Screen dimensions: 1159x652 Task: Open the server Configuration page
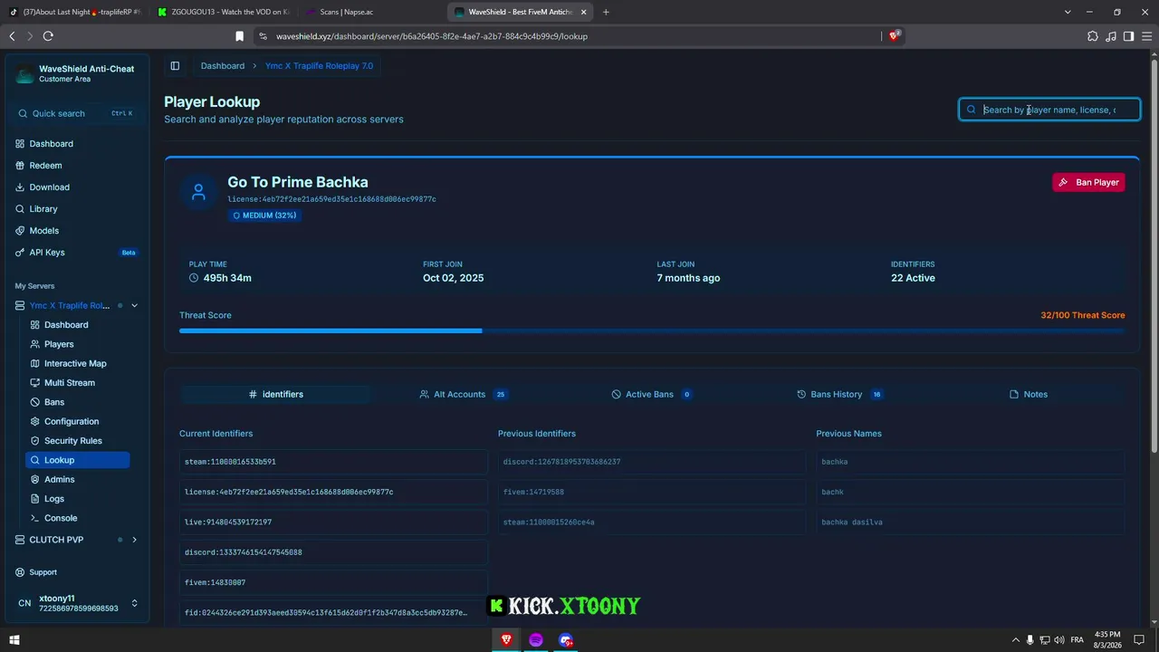coord(72,421)
